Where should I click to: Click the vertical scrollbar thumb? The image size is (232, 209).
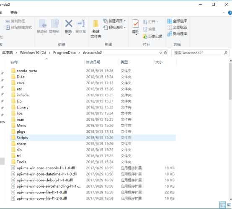[x=230, y=81]
